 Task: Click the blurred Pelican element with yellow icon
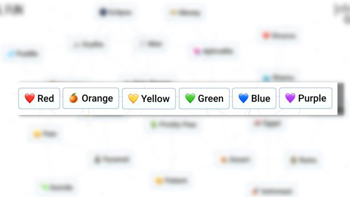[171, 181]
